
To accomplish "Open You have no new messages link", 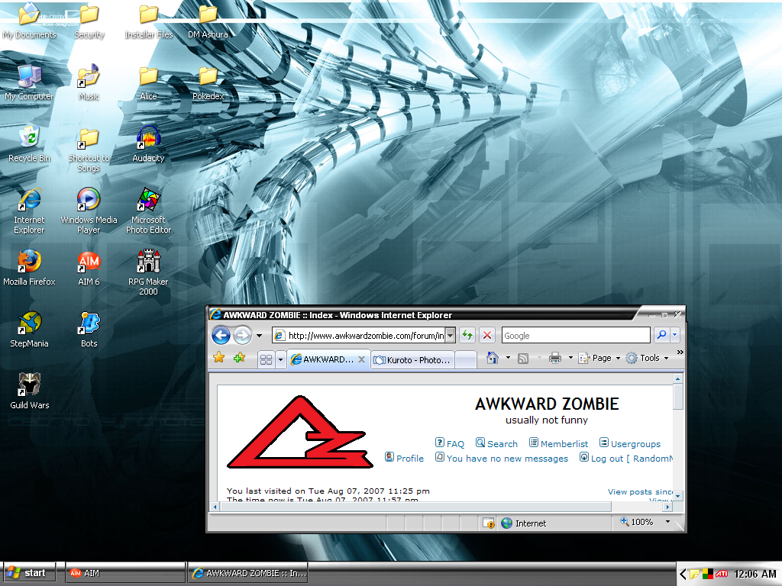I will pyautogui.click(x=501, y=458).
